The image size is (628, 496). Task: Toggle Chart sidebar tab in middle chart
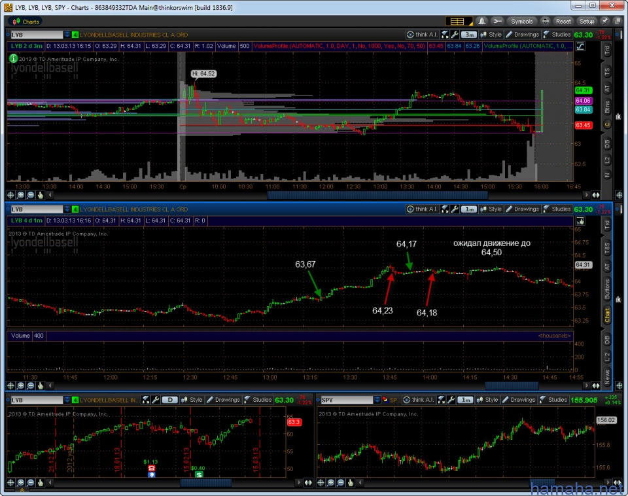[x=607, y=315]
